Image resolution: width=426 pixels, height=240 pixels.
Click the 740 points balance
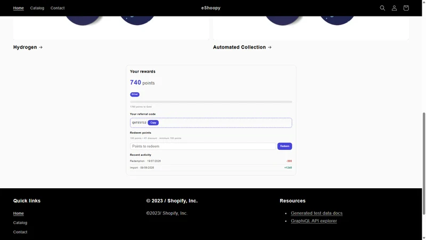tap(142, 83)
